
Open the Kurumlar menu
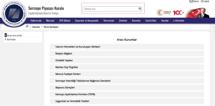136,21
